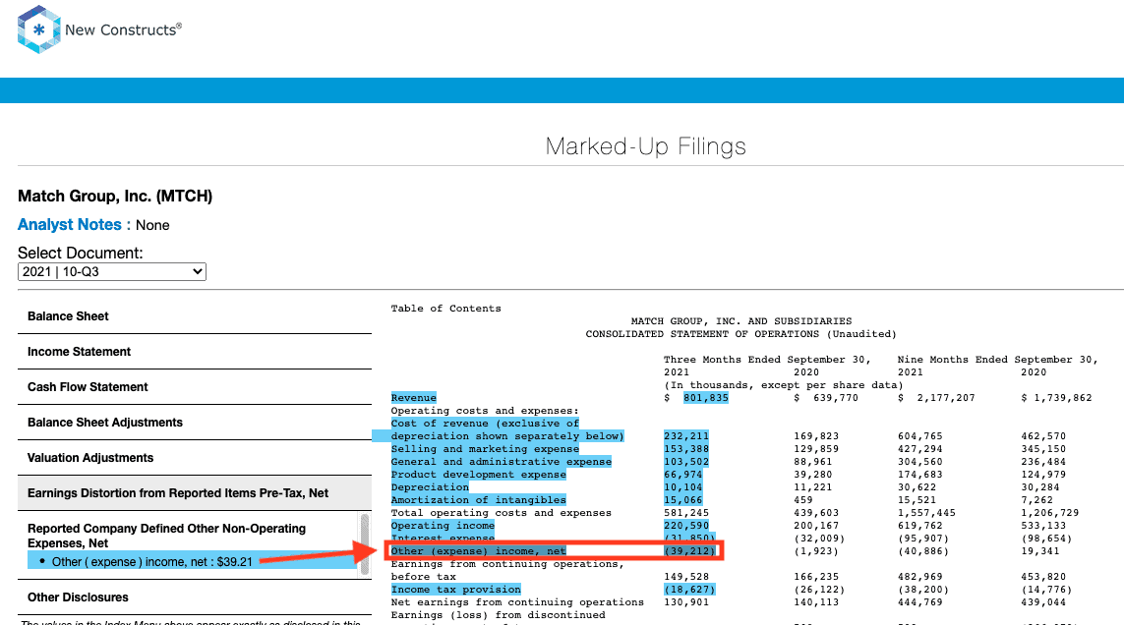
Task: Select highlighted 'Income tax provision' label
Action: [x=456, y=590]
